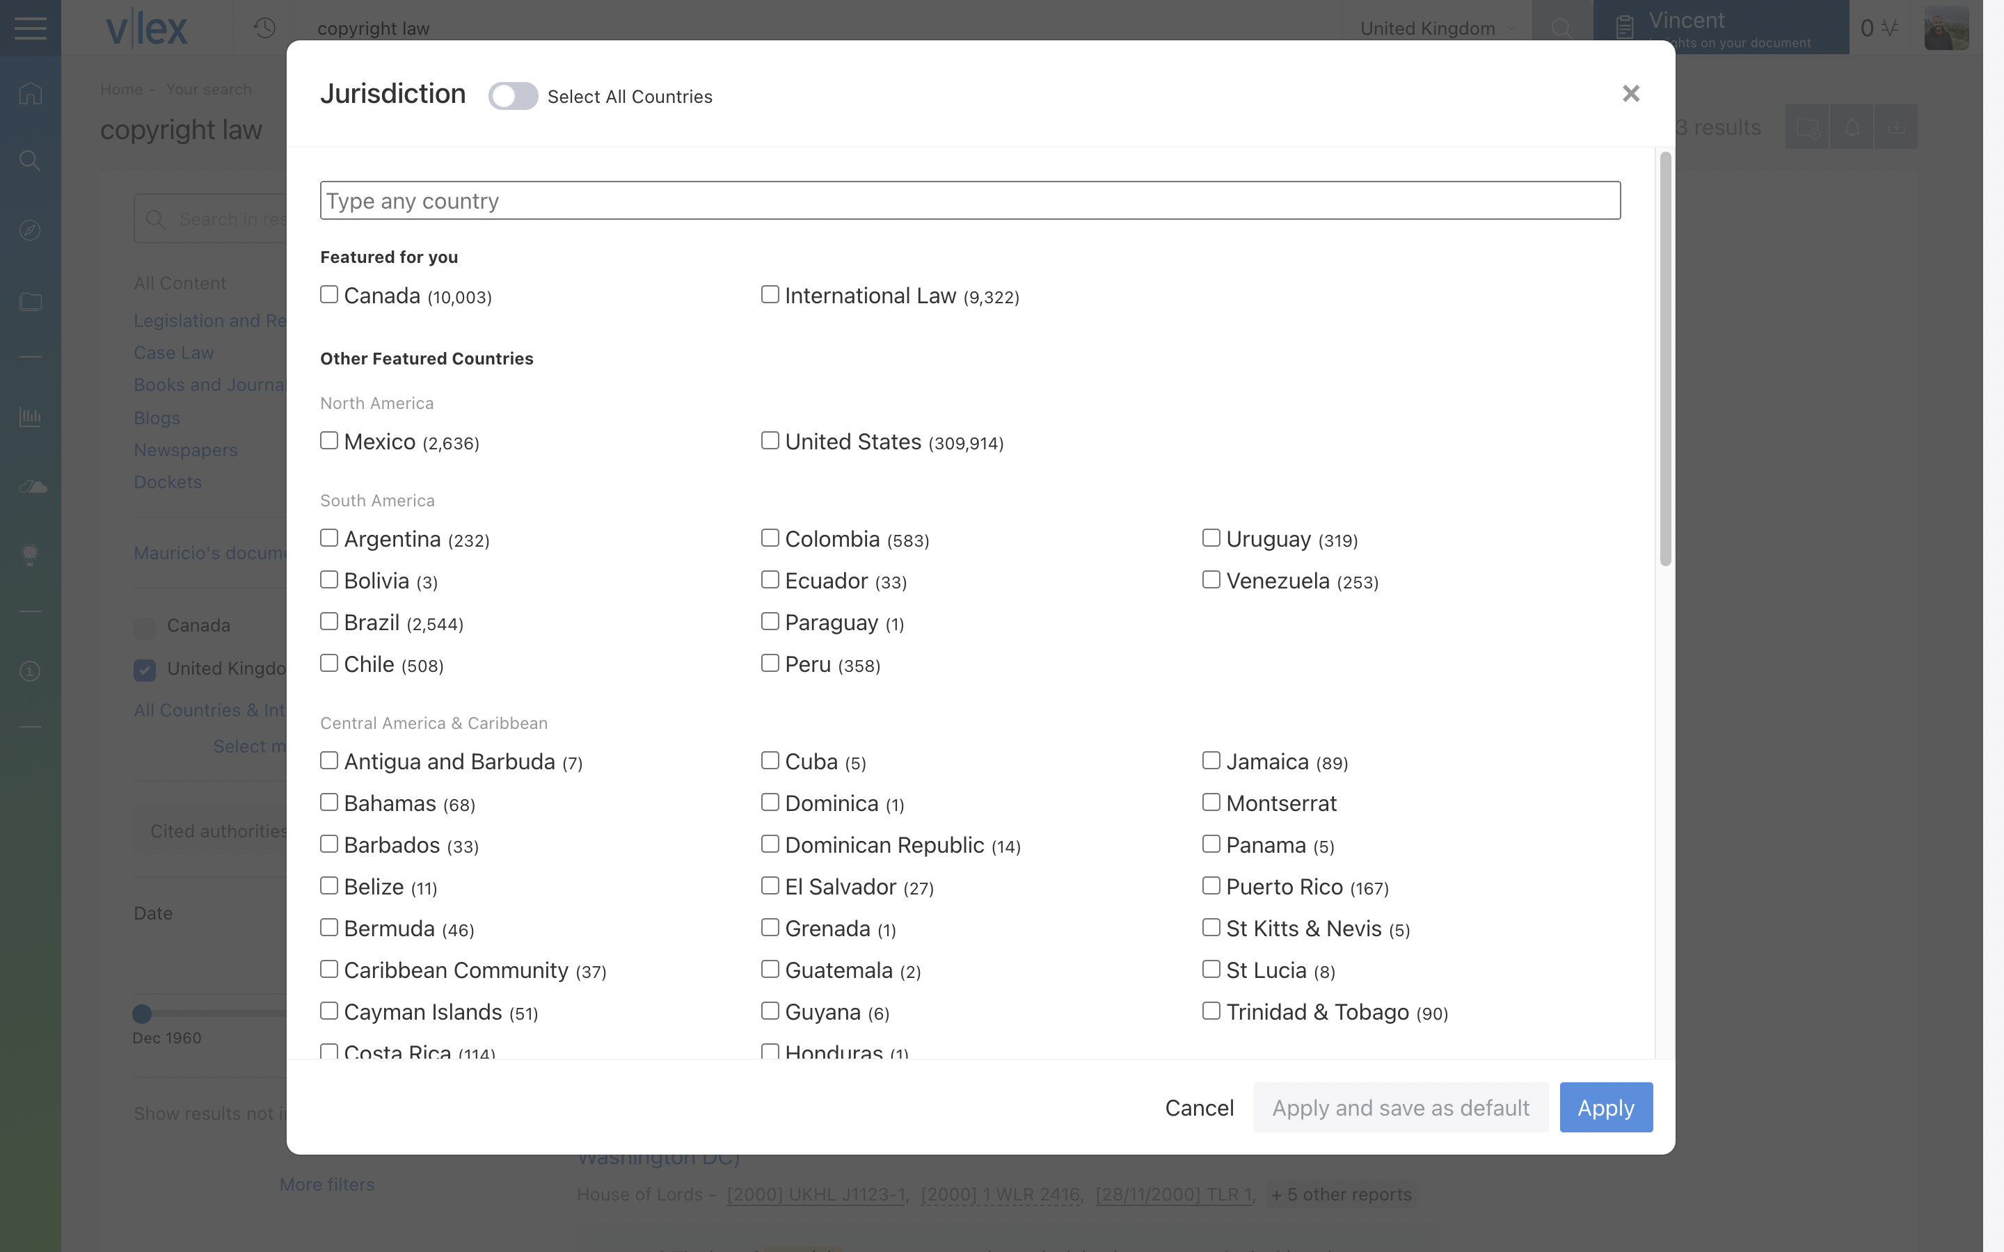Check the Peru checkbox
This screenshot has height=1252, width=2004.
pyautogui.click(x=770, y=664)
